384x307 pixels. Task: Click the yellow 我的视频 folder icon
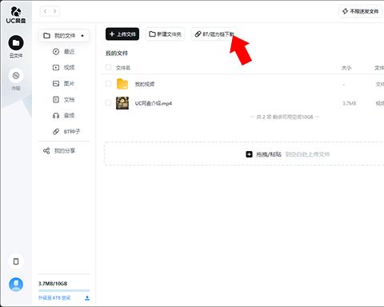point(122,84)
